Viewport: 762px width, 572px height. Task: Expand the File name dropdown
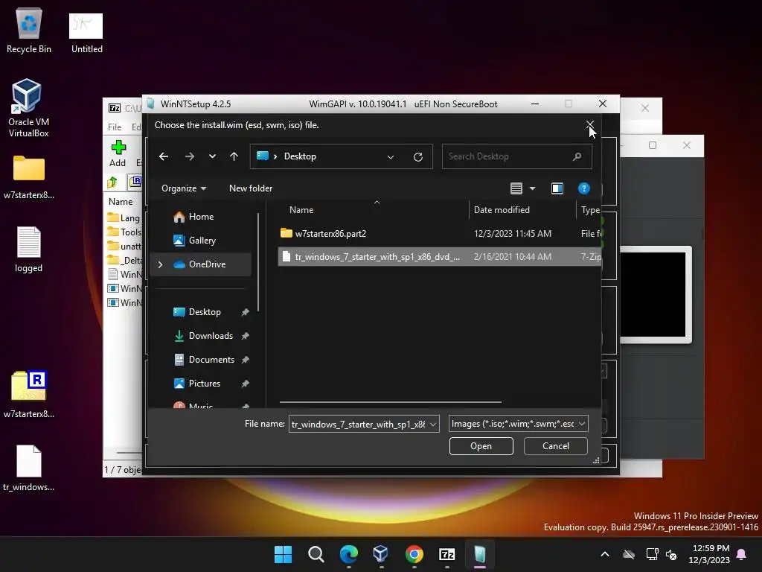pos(432,424)
